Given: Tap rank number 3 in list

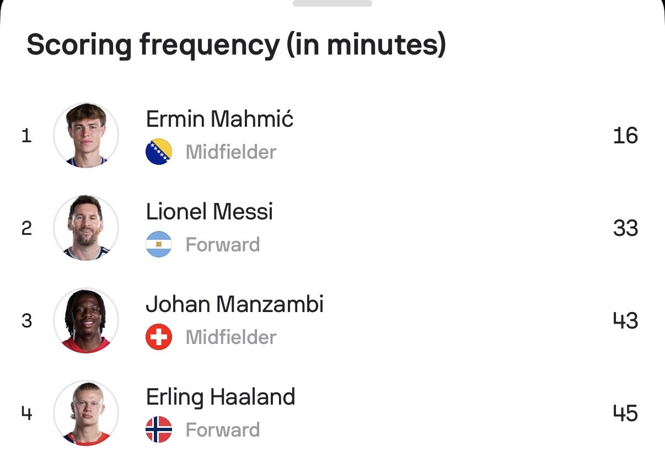Looking at the screenshot, I should click(x=26, y=320).
